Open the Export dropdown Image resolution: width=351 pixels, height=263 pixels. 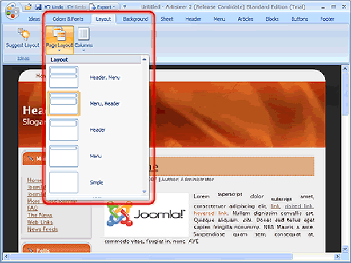coord(104,7)
